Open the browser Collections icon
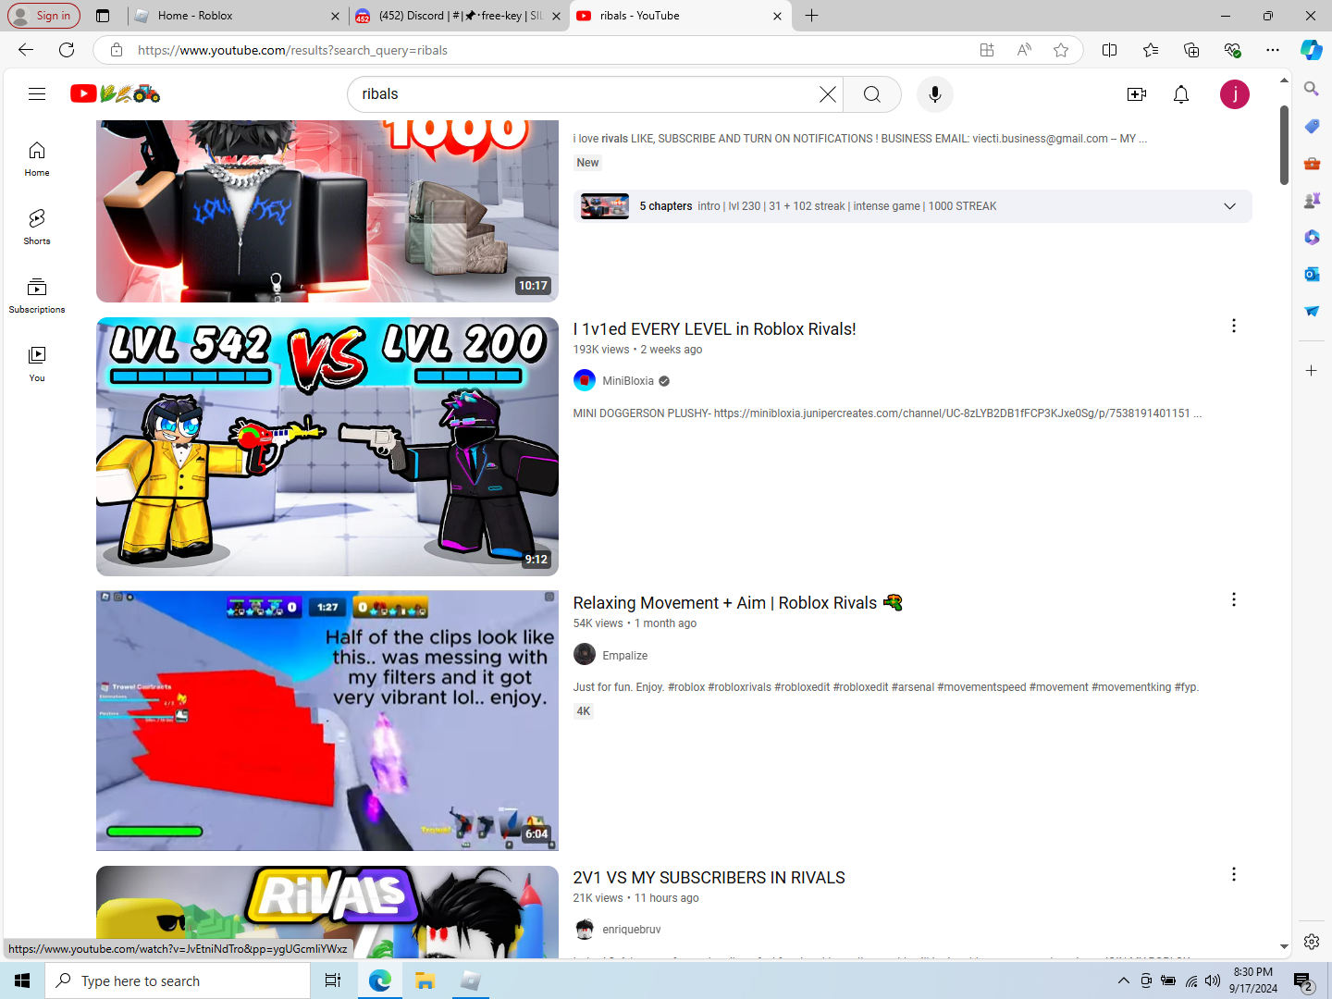Viewport: 1332px width, 999px height. pos(1191,50)
